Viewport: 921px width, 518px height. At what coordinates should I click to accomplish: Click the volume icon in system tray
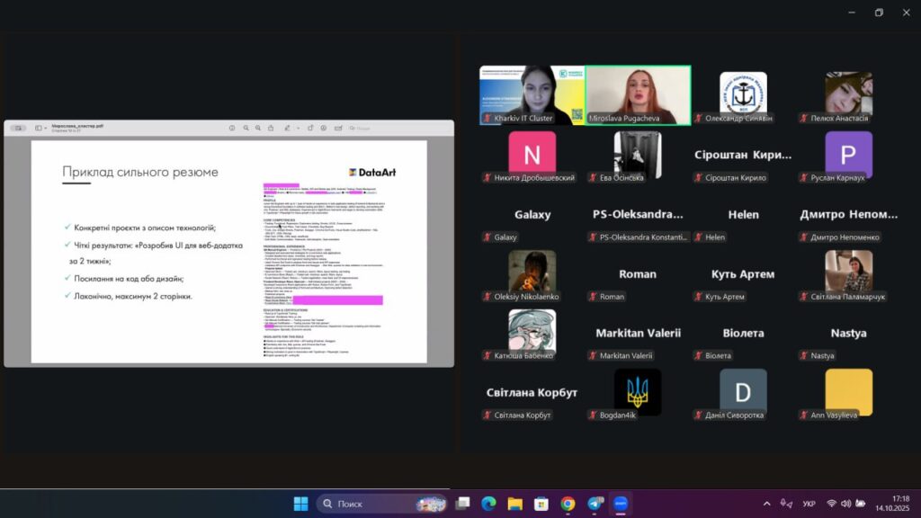tap(847, 504)
